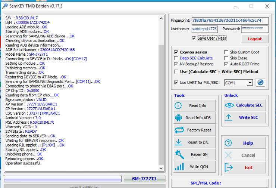Click the Write QCN button label

pyautogui.click(x=199, y=167)
